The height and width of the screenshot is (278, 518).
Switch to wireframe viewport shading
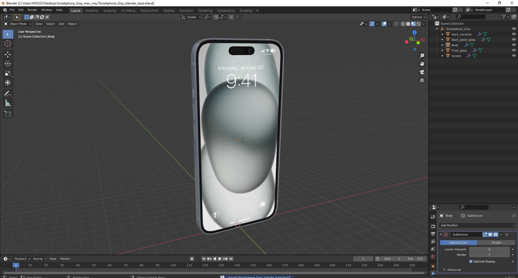coord(403,24)
